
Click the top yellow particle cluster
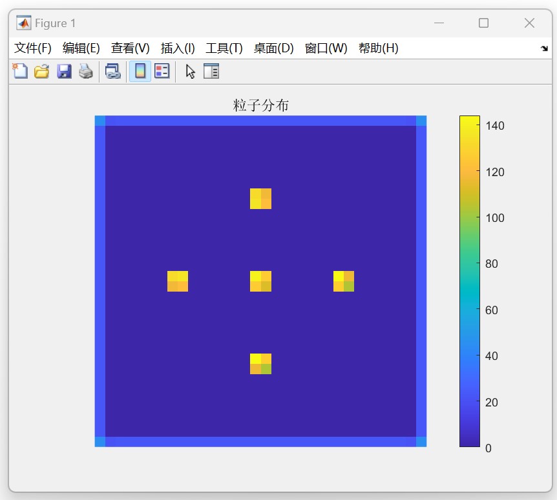pyautogui.click(x=261, y=199)
